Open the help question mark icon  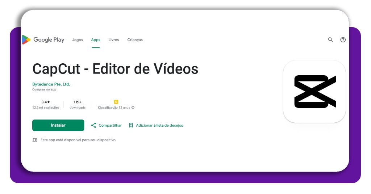(x=343, y=40)
